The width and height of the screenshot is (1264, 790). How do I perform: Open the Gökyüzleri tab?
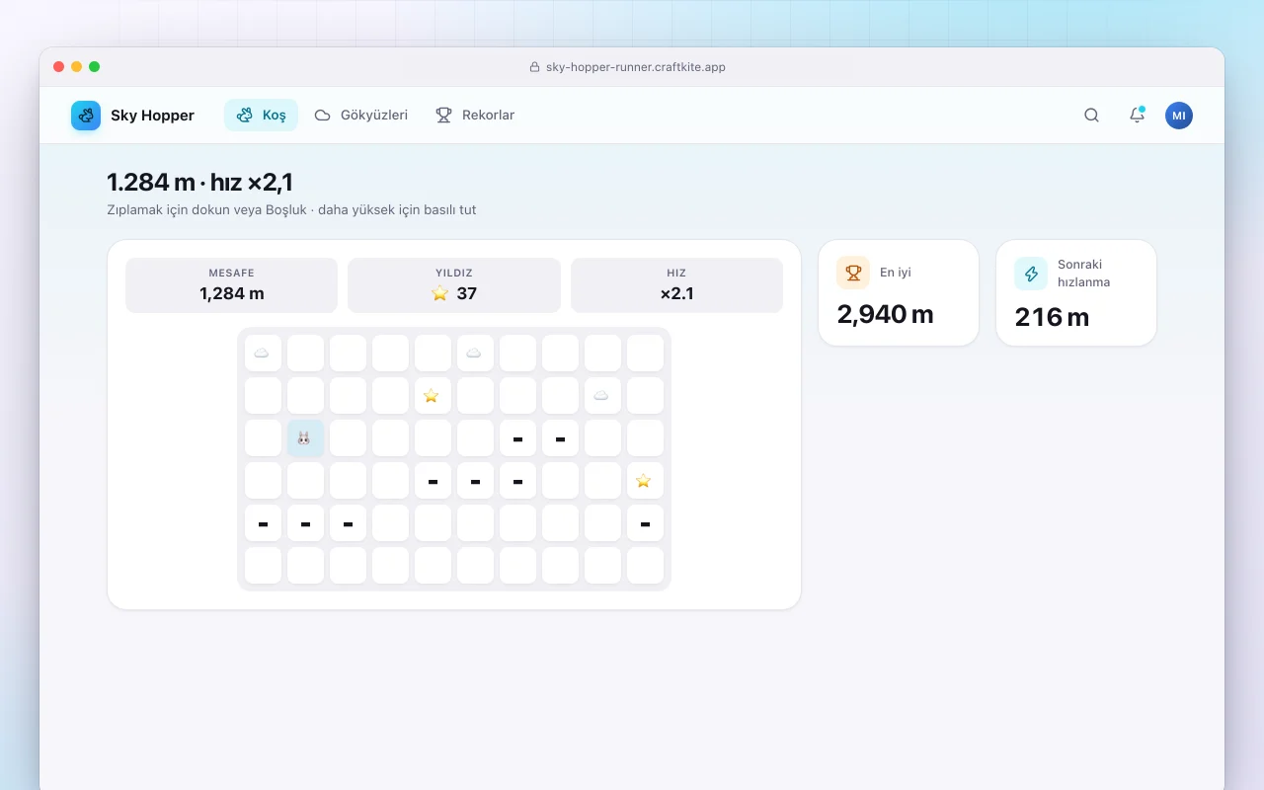pos(360,116)
